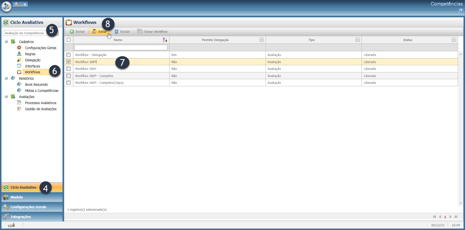Toggle the select-all checkbox in the header
This screenshot has height=230, width=465.
pyautogui.click(x=69, y=40)
